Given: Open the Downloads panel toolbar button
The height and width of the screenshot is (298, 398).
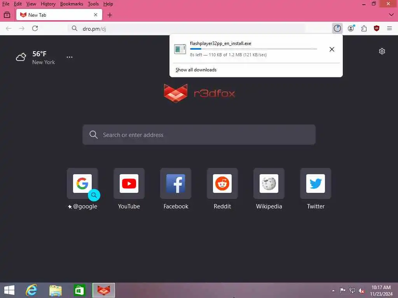Looking at the screenshot, I should [x=337, y=28].
